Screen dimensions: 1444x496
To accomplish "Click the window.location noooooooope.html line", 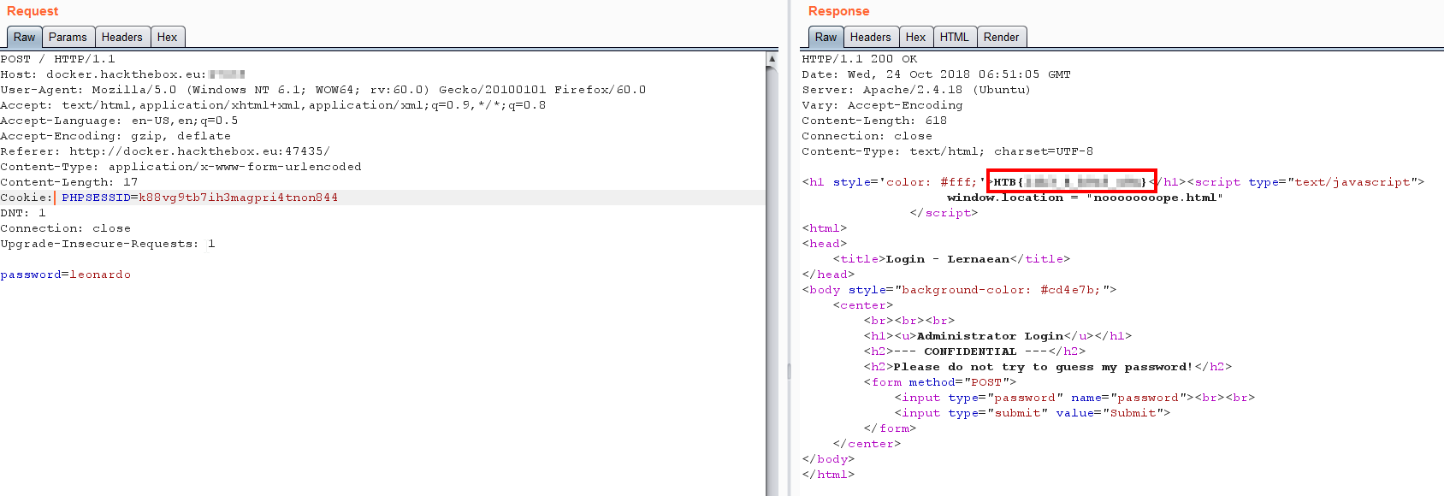I will [x=1085, y=198].
